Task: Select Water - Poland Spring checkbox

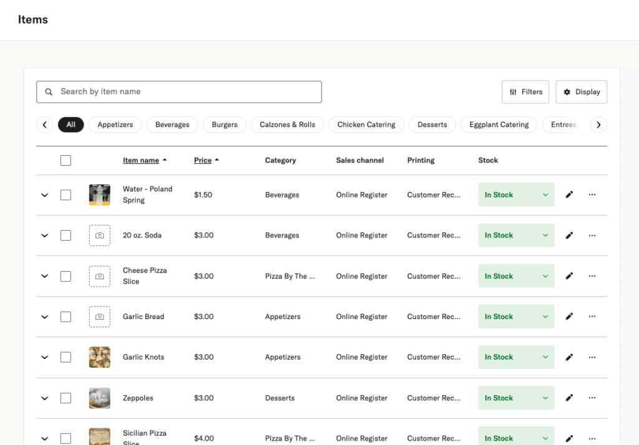Action: tap(66, 194)
